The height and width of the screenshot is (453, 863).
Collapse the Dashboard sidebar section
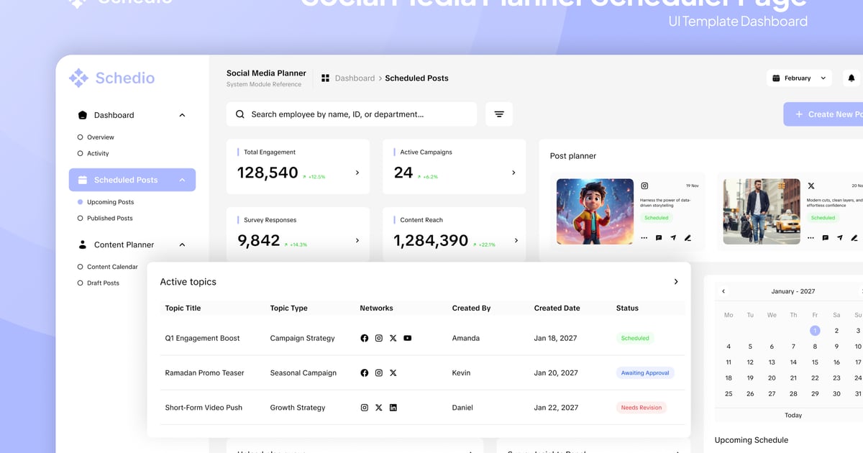(x=182, y=115)
